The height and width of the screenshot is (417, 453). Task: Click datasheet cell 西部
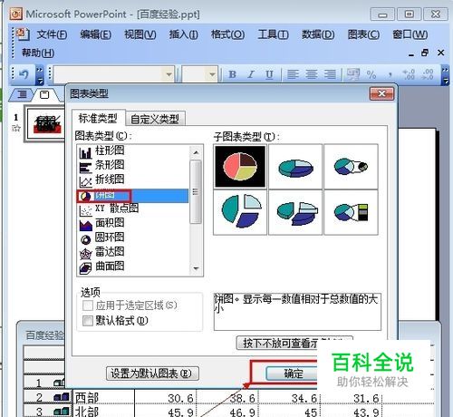[x=104, y=398]
